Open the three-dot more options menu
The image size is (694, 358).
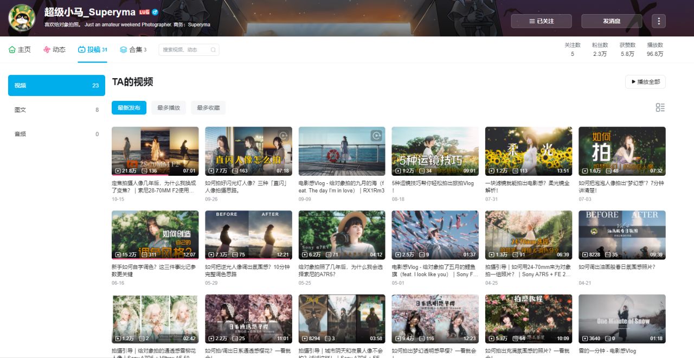[658, 21]
